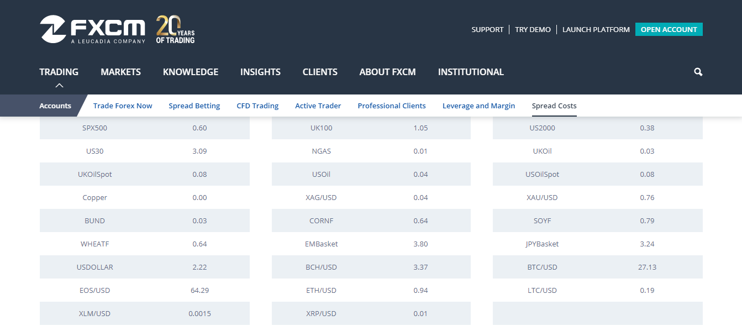
Task: Select the Leverage and Margin tab
Action: [478, 106]
